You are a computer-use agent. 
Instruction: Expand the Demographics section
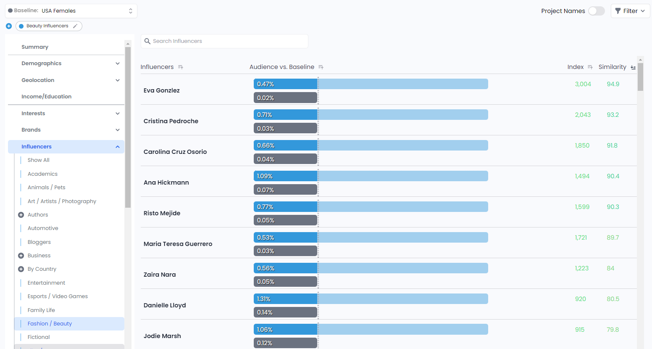tap(117, 63)
